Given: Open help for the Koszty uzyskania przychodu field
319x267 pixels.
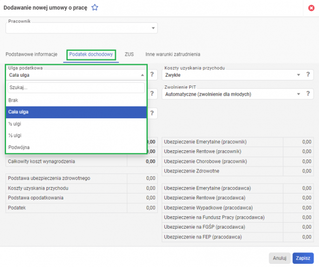Looking at the screenshot, I should point(308,75).
